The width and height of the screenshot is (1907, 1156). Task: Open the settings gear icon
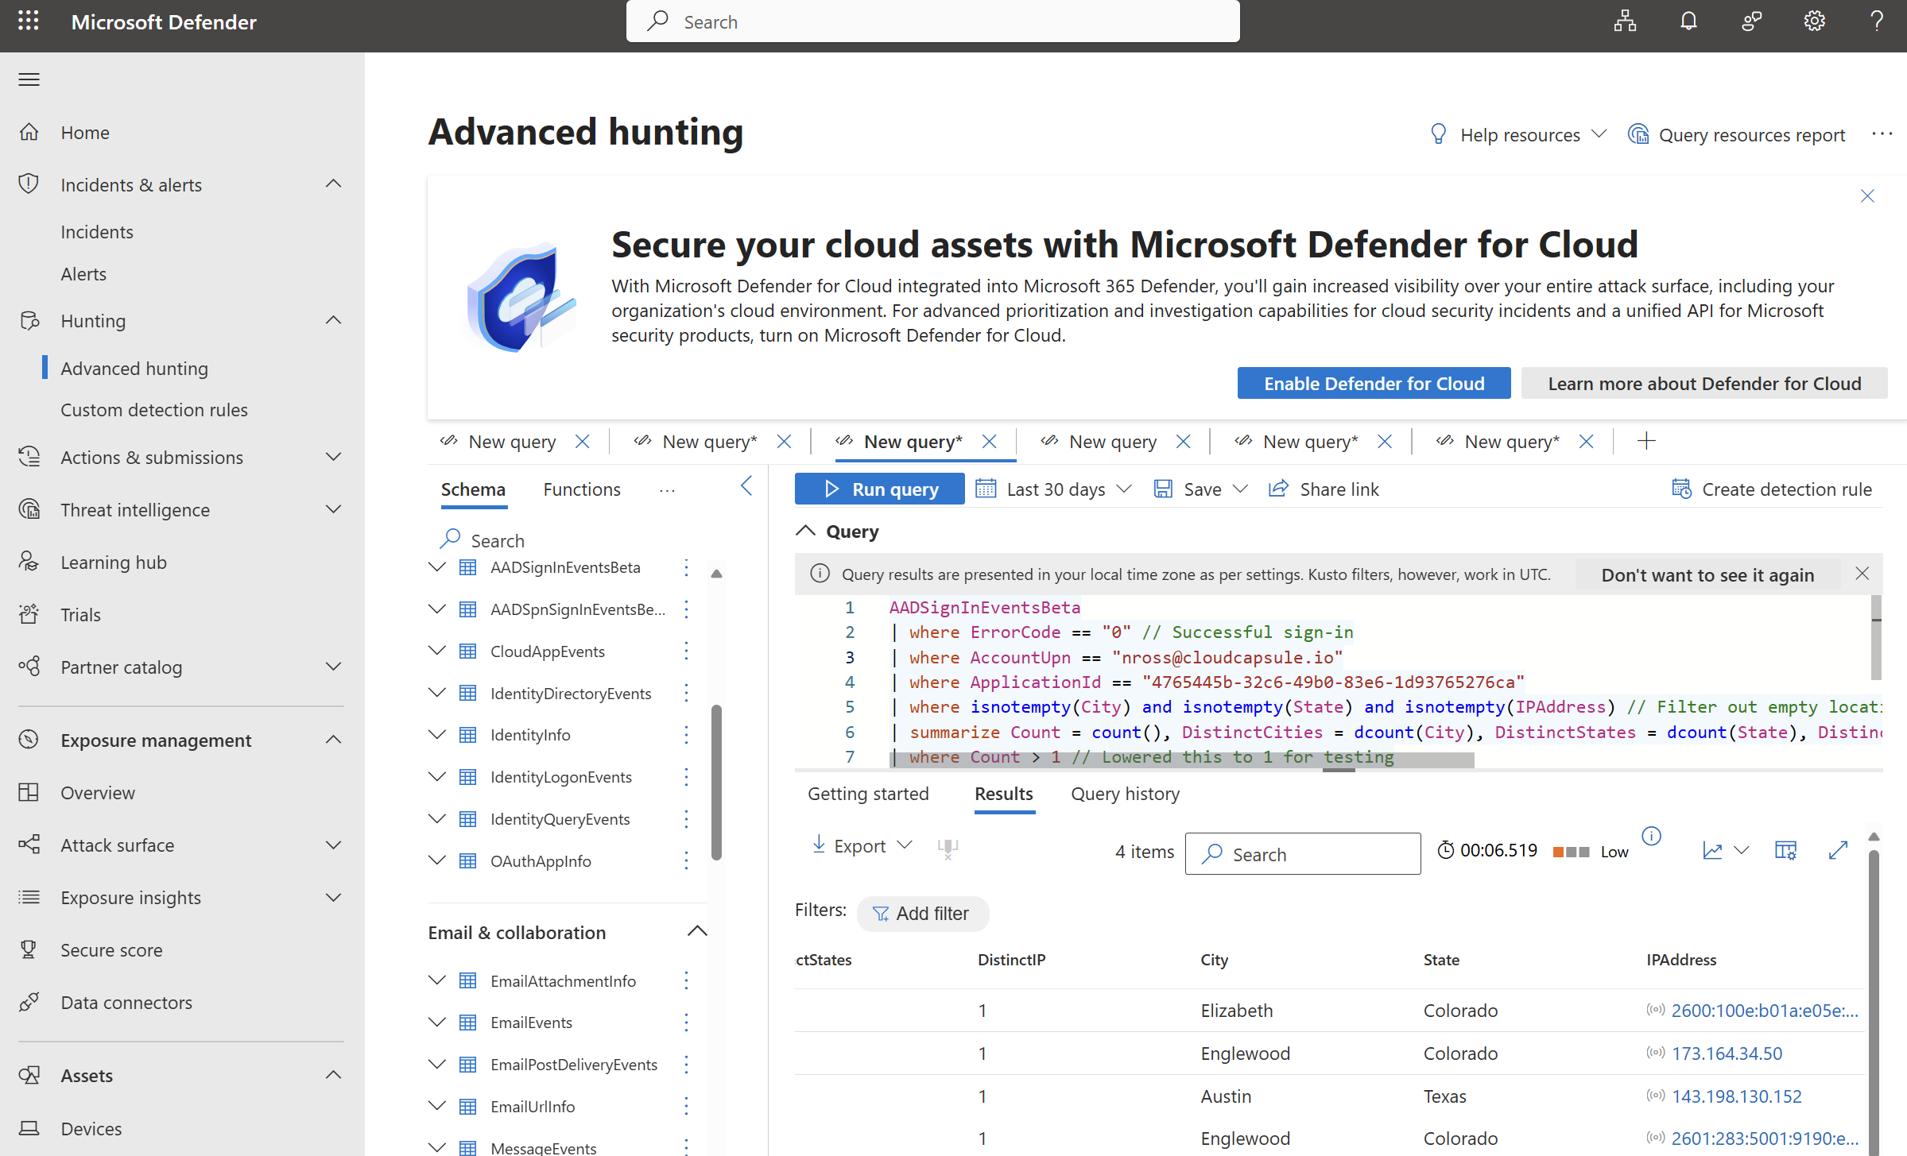pyautogui.click(x=1814, y=21)
